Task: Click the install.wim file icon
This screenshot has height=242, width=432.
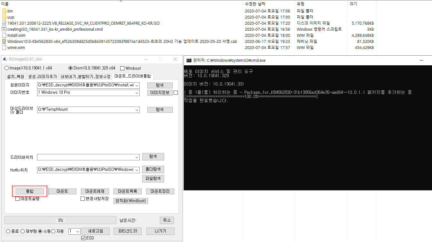Action: tap(4, 35)
